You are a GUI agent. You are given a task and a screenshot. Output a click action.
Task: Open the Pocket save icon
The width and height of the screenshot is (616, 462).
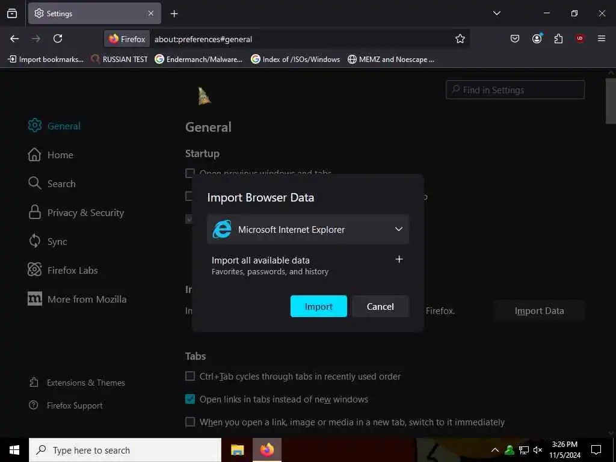tap(515, 38)
